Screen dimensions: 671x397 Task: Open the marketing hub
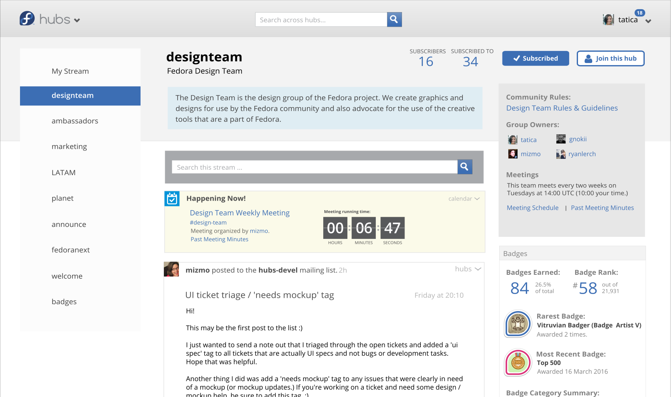coord(69,146)
